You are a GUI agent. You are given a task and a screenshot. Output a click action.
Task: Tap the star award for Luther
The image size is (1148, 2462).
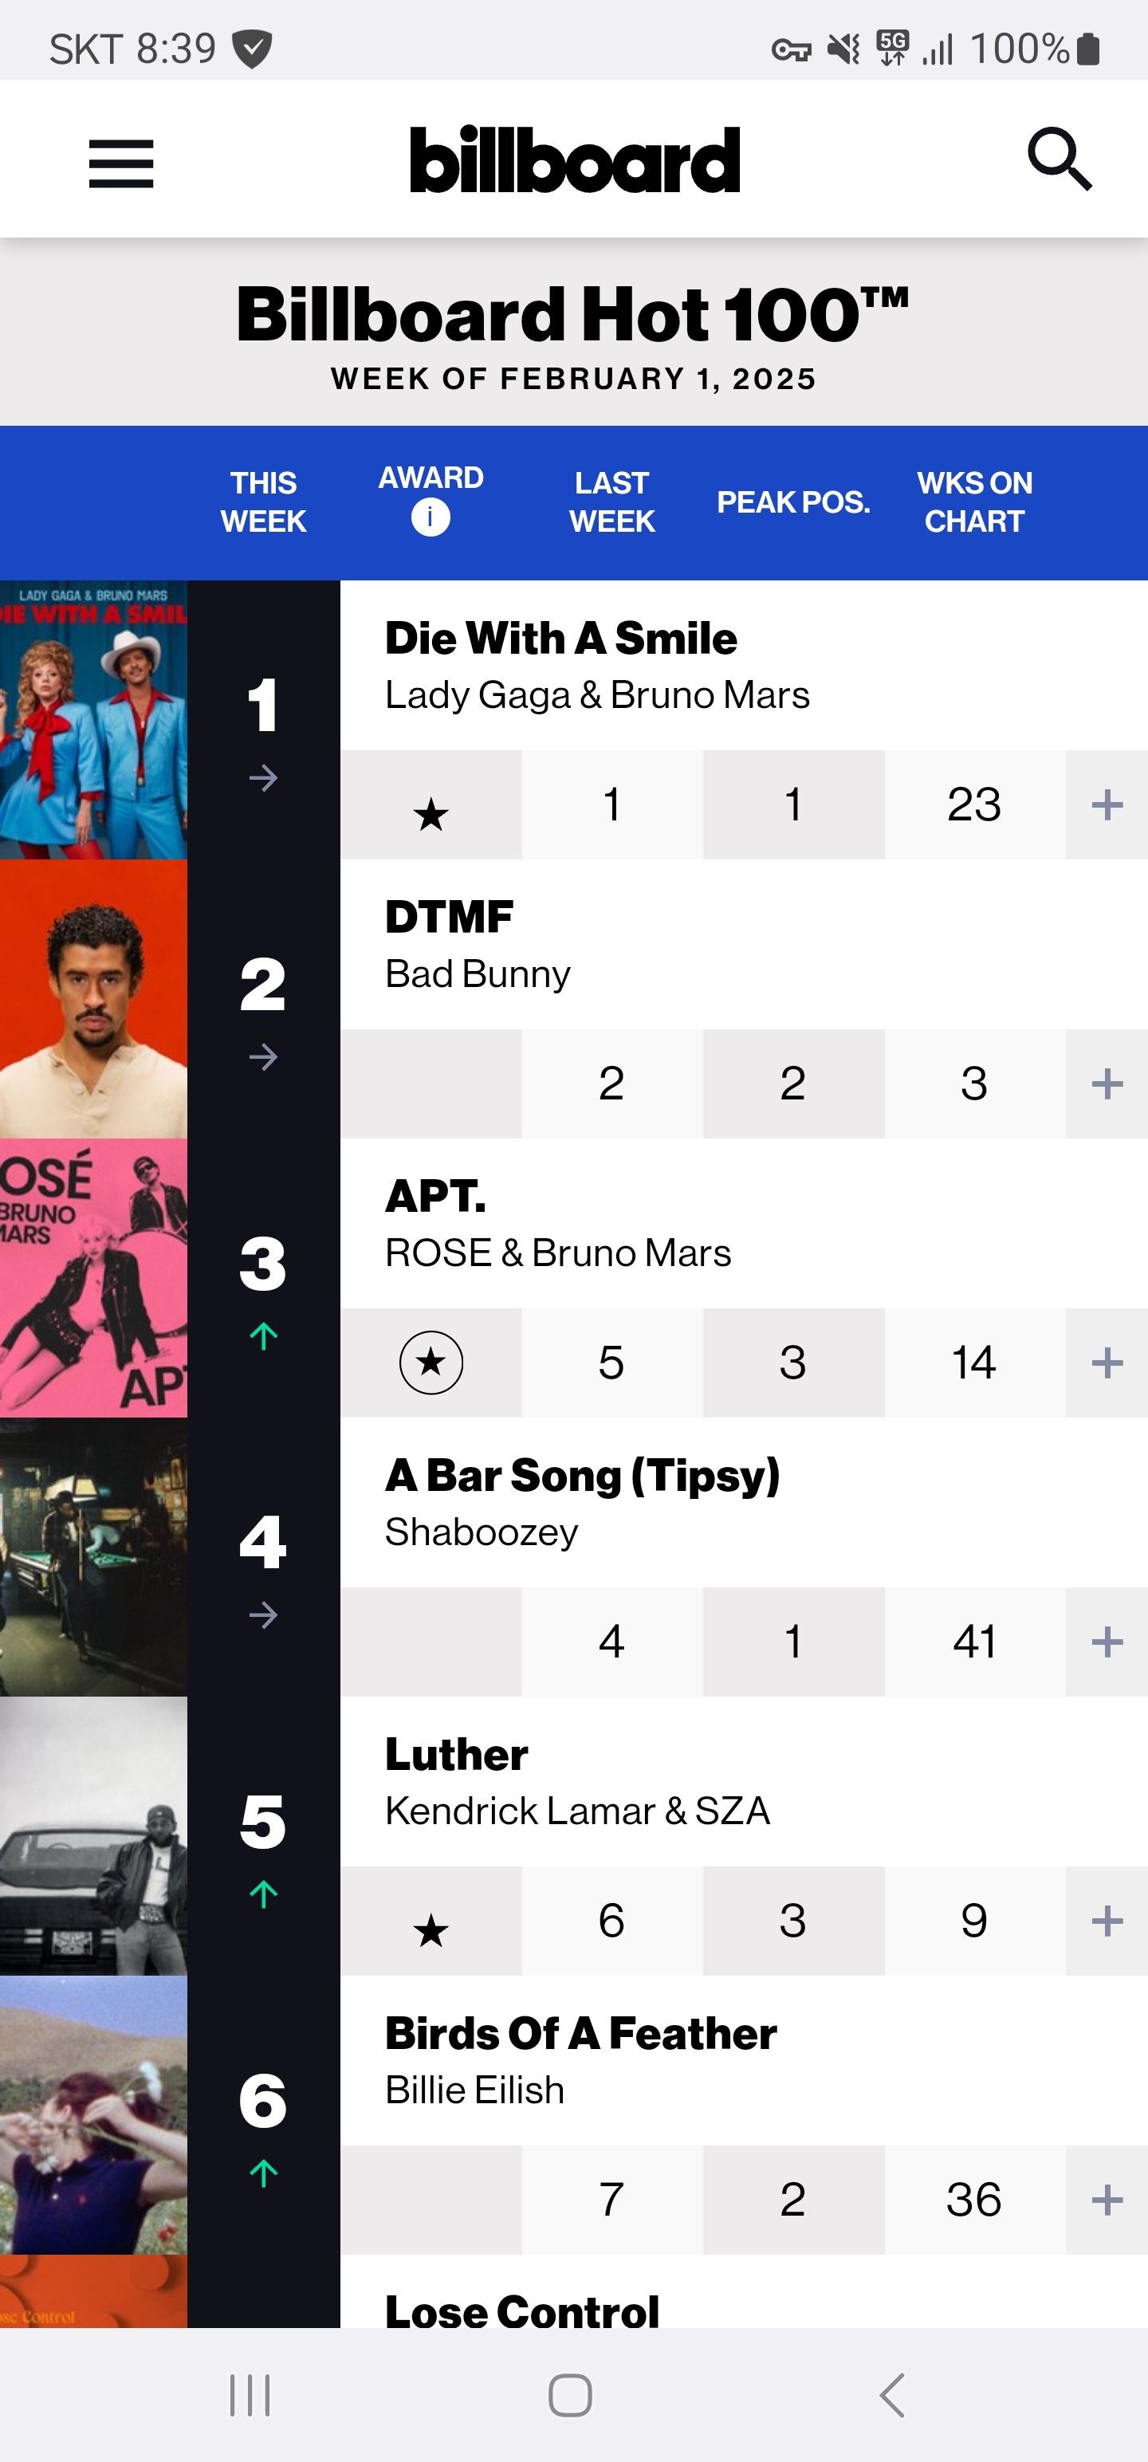[x=431, y=1930]
